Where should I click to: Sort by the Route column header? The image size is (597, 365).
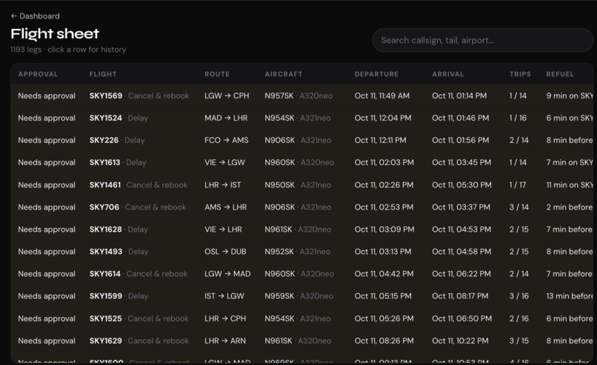point(217,74)
